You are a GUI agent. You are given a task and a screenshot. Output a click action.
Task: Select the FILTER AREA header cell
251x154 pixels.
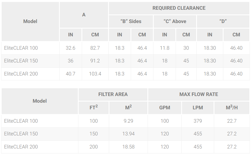coord(113,94)
